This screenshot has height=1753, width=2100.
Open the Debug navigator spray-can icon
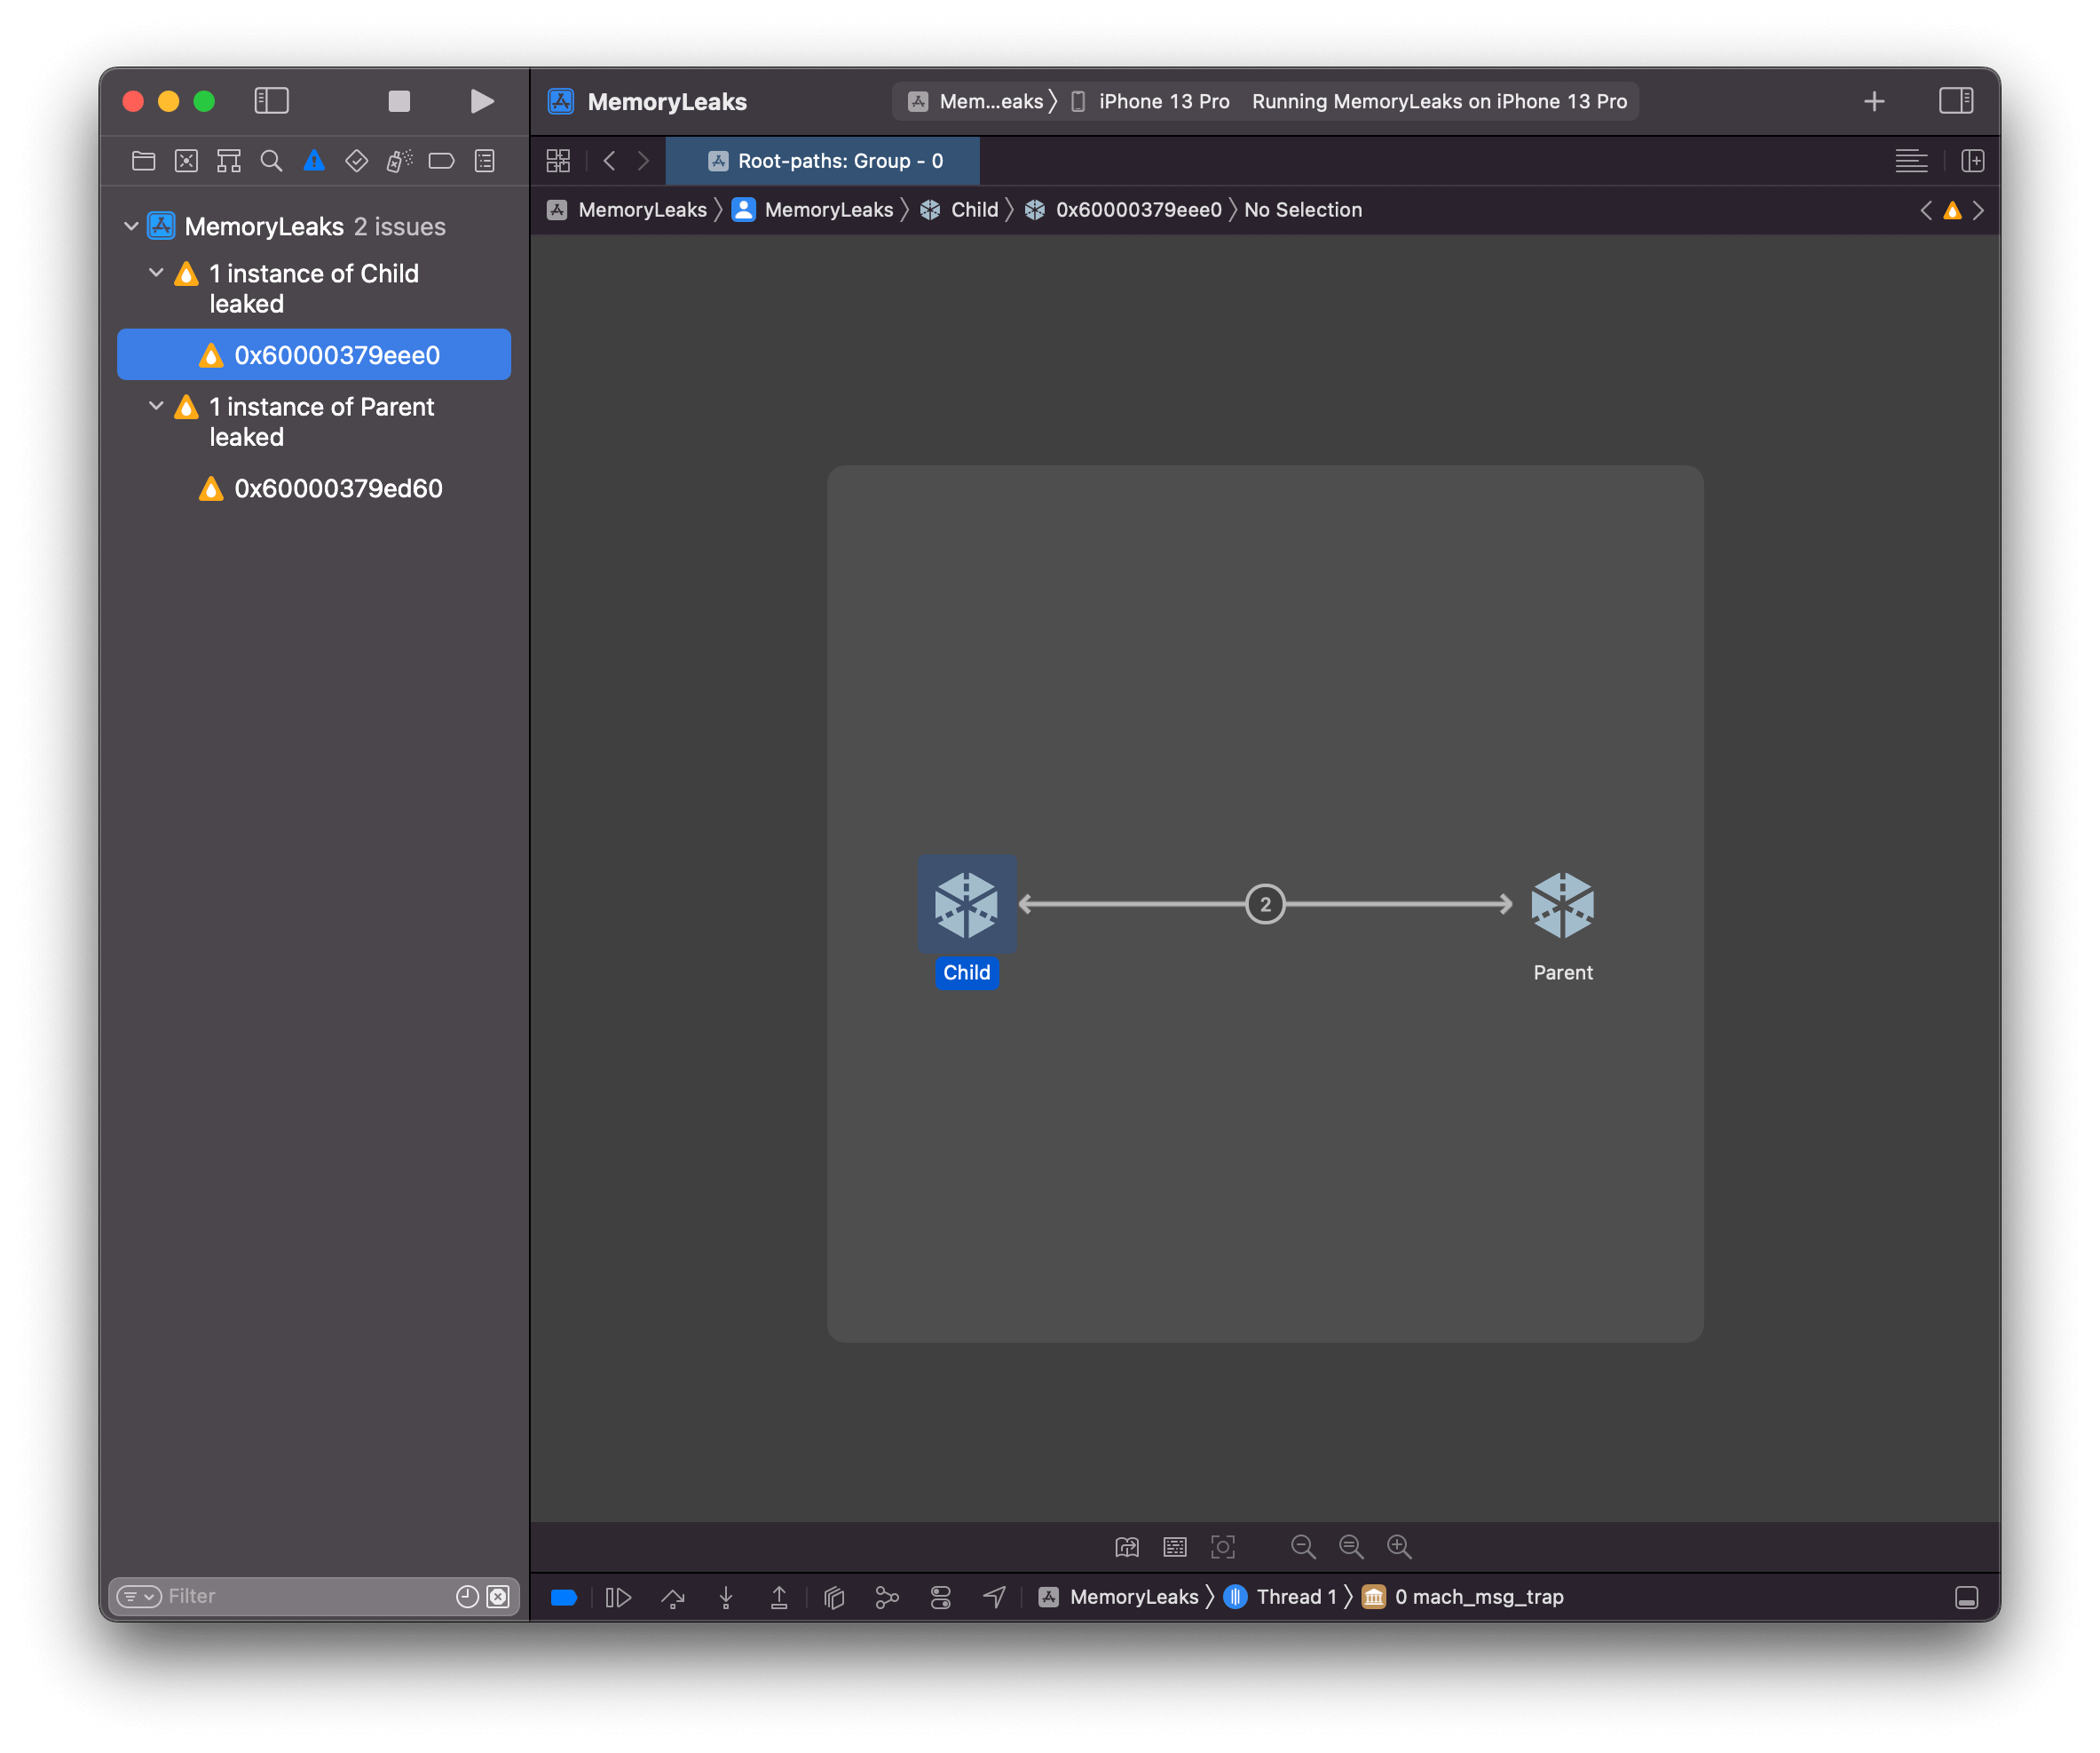399,161
